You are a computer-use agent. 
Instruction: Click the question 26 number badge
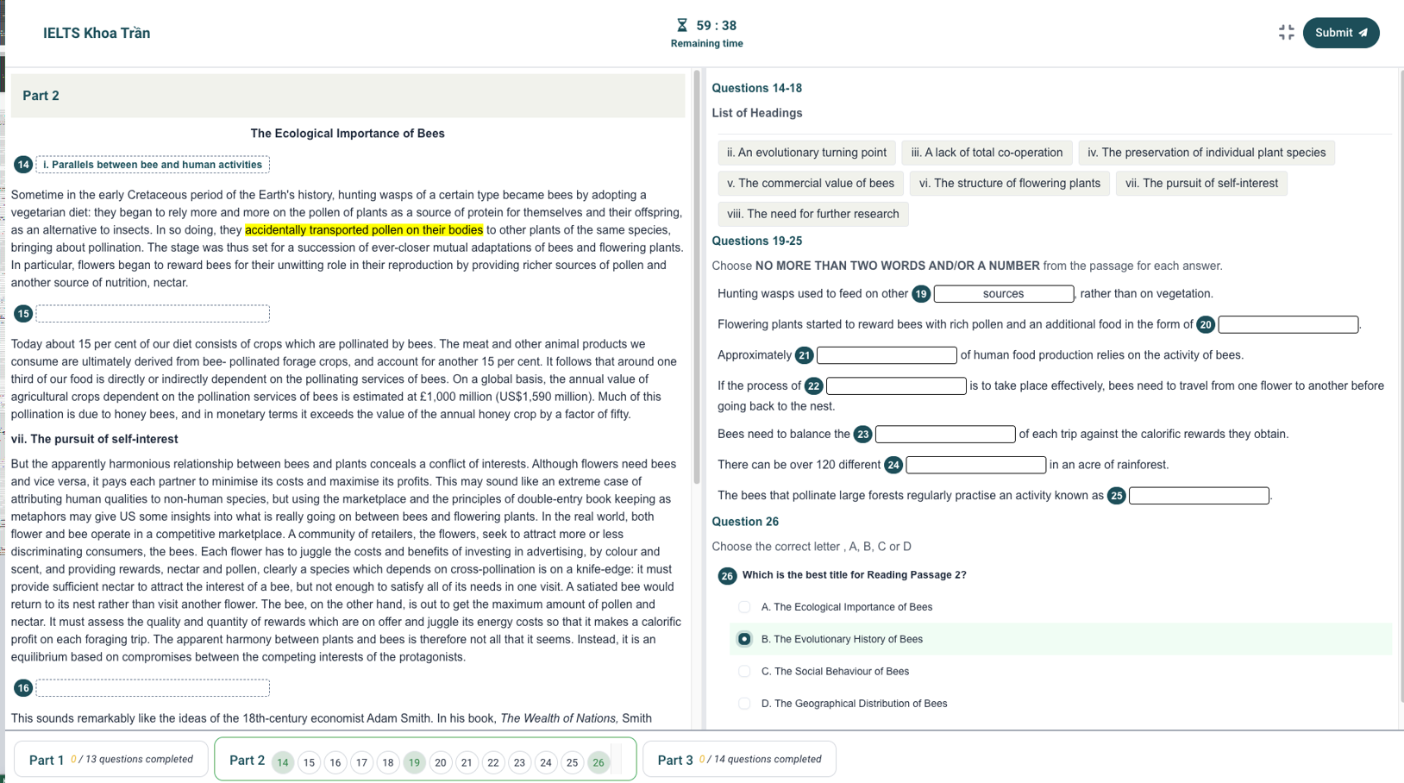pyautogui.click(x=727, y=576)
